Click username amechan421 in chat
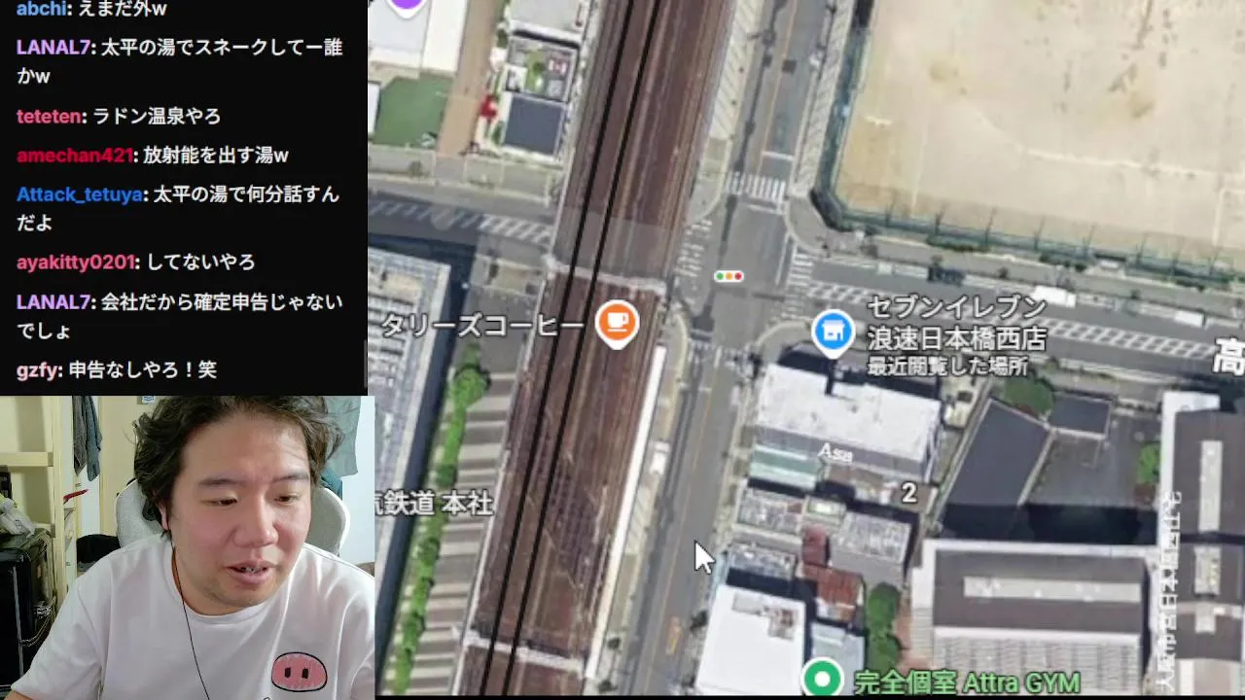This screenshot has width=1245, height=700. [74, 156]
